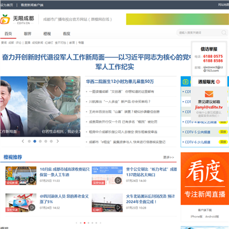The image size is (229, 229).
Task: Click 回放 button for CDTV-5
Action: [x=223, y=132]
